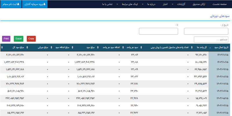This screenshot has height=116, width=232.
Task: Click total units value ۹۲,۱۲۰,۸۹۰
Action: pyautogui.click(x=201, y=55)
